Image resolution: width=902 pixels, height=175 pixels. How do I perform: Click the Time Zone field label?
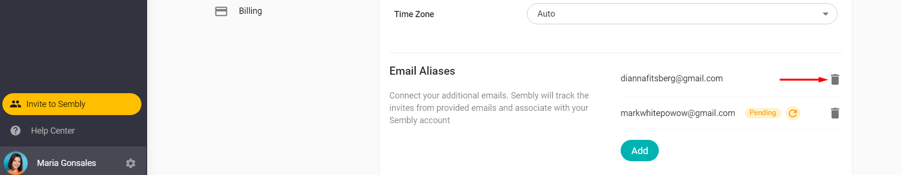point(414,14)
